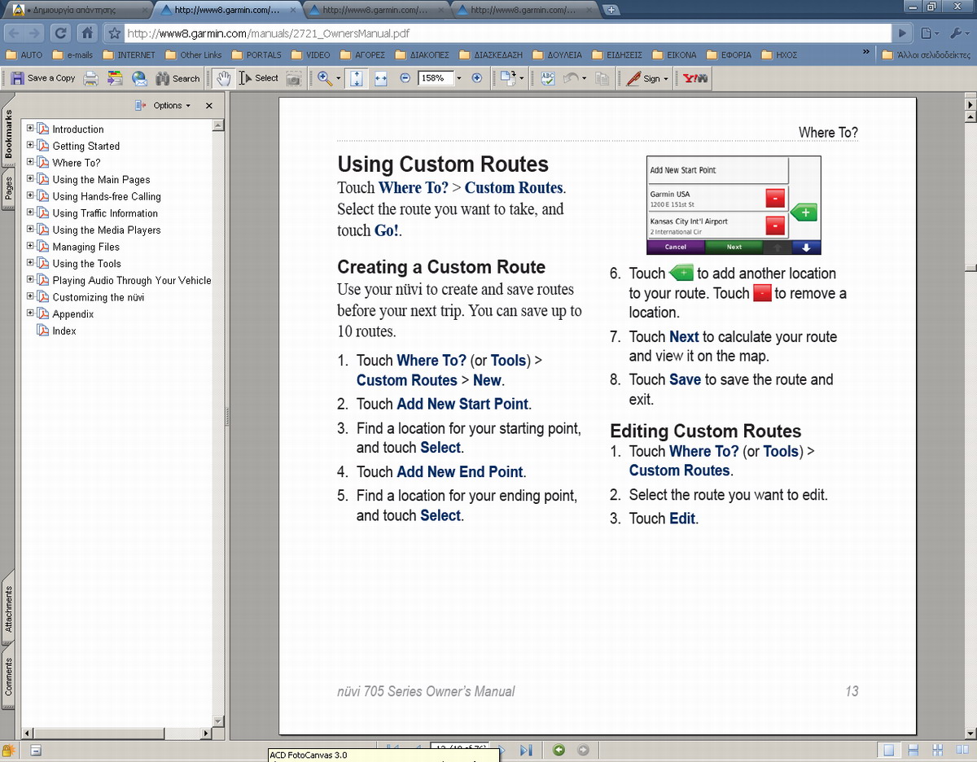Open the ΔΟΥΛΕΙΑ bookmarks folder
This screenshot has height=762, width=977.
558,55
